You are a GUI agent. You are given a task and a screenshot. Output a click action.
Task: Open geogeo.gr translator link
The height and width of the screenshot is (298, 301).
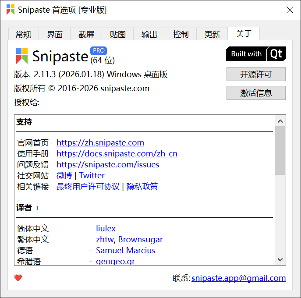[115, 261]
